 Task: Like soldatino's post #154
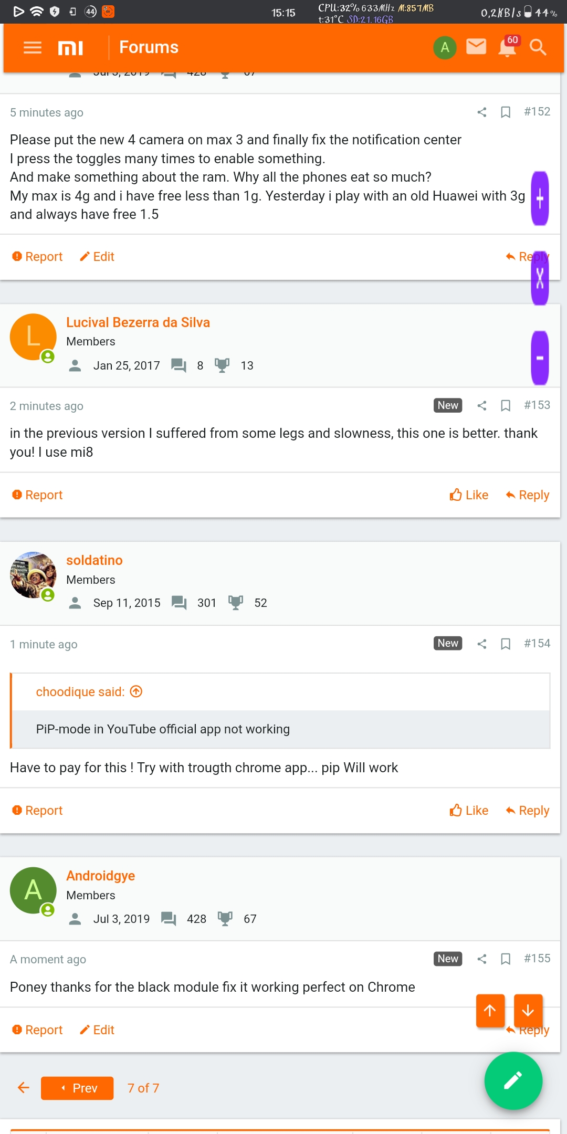469,811
